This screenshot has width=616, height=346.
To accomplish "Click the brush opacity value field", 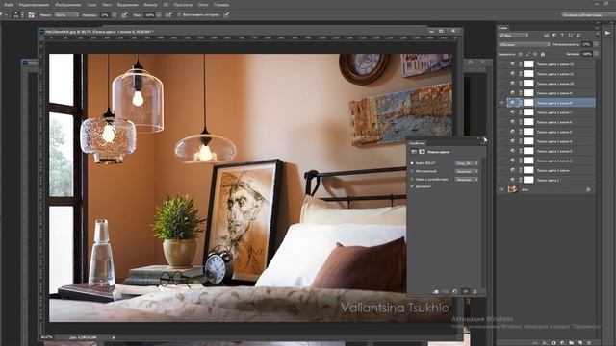I will [105, 15].
